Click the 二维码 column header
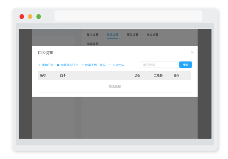Image resolution: width=228 pixels, height=159 pixels. [158, 75]
